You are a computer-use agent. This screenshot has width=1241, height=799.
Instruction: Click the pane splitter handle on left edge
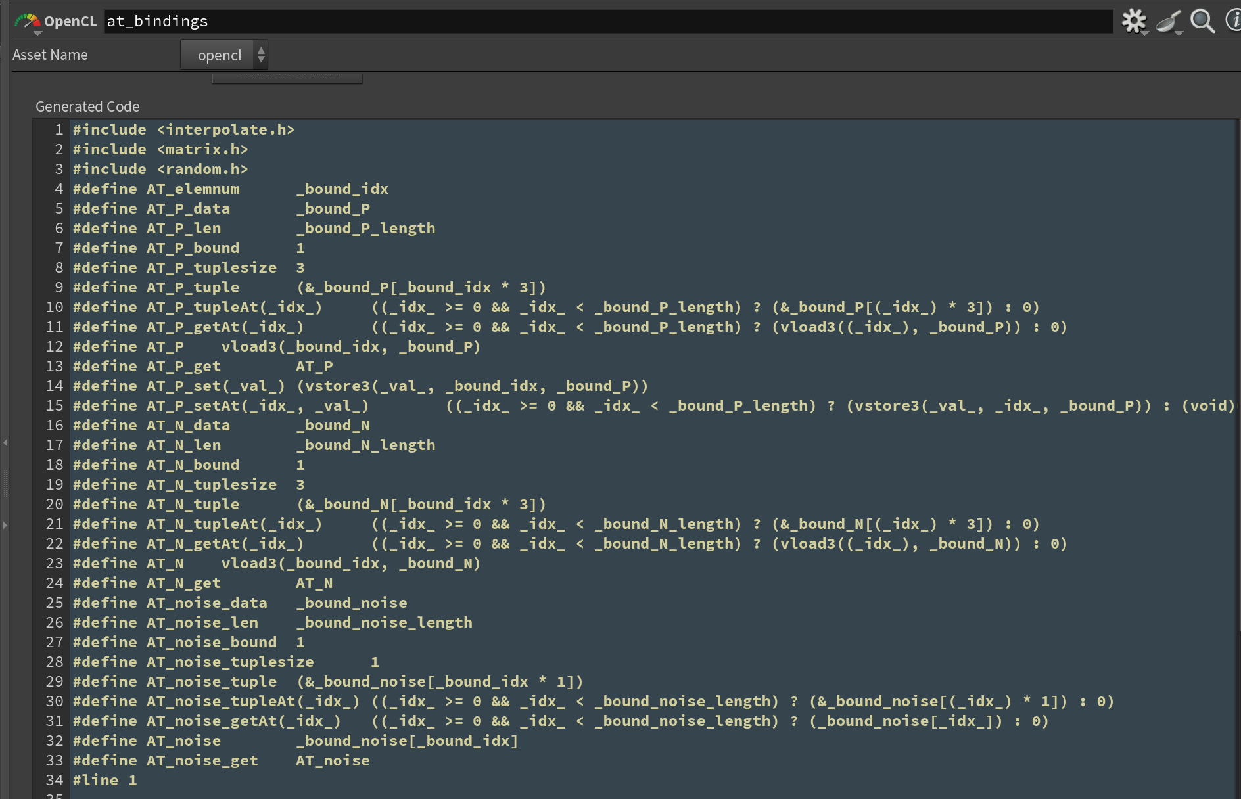point(5,484)
